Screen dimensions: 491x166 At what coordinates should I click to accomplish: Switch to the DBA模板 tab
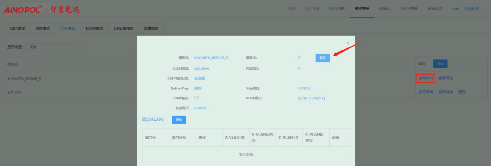(17, 29)
